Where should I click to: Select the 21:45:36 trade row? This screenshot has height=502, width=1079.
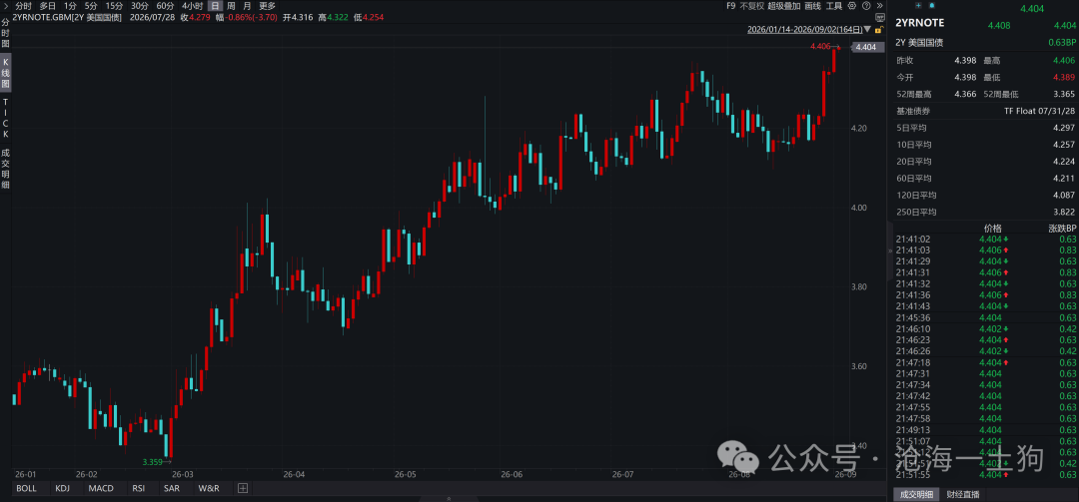point(985,317)
